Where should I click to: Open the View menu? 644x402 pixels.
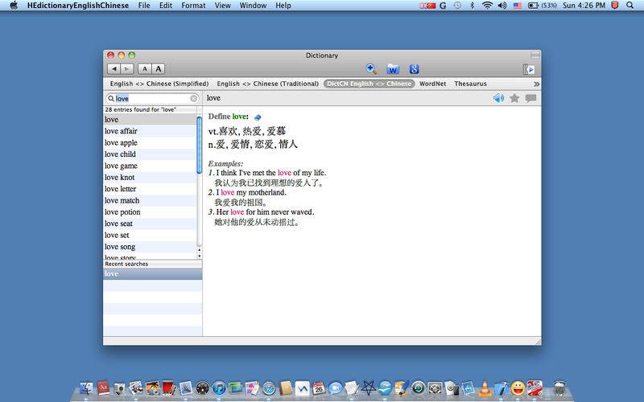coord(223,6)
